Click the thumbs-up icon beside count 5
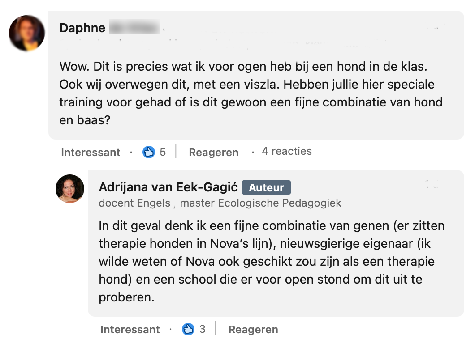The width and height of the screenshot is (475, 339). 148,152
